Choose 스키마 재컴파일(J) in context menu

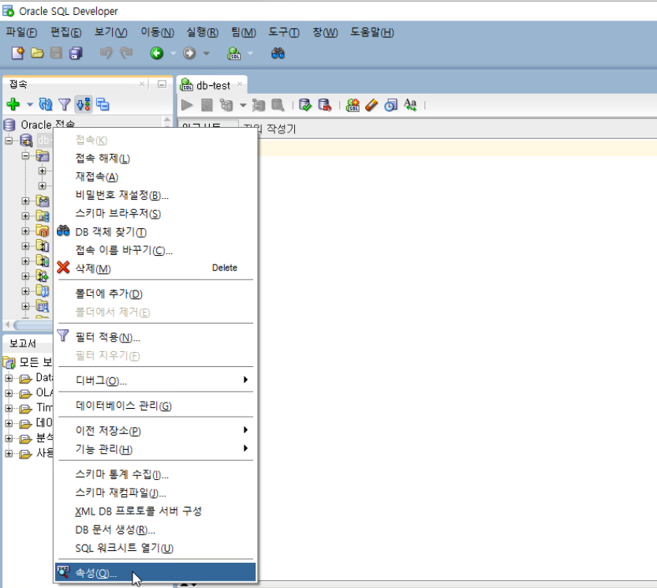click(x=155, y=492)
